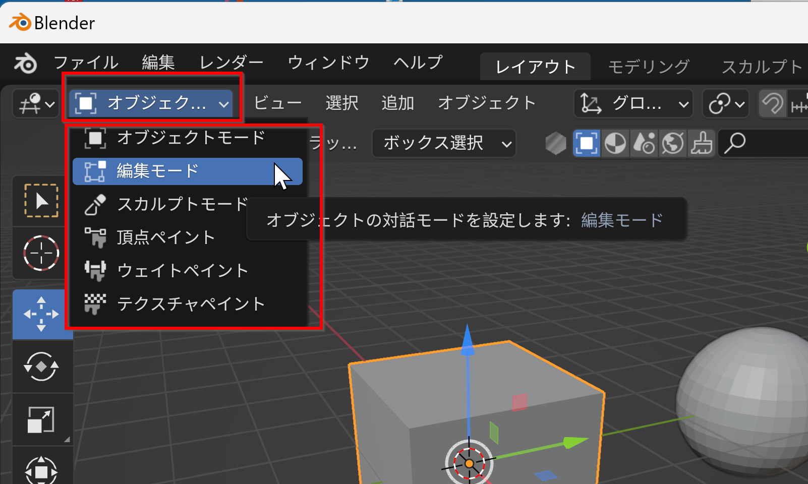Select material preview shading icon
808x484 pixels.
point(644,144)
